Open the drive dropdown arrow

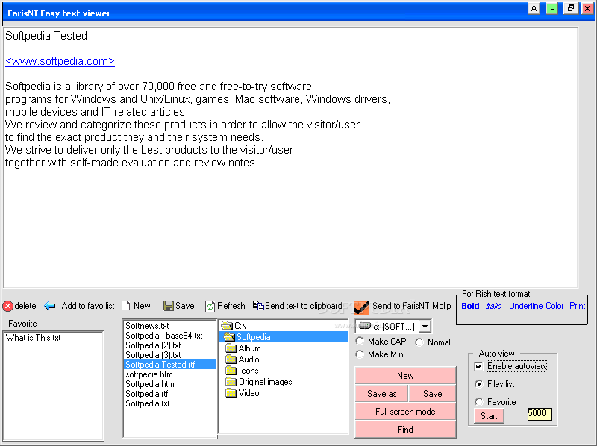pyautogui.click(x=425, y=326)
